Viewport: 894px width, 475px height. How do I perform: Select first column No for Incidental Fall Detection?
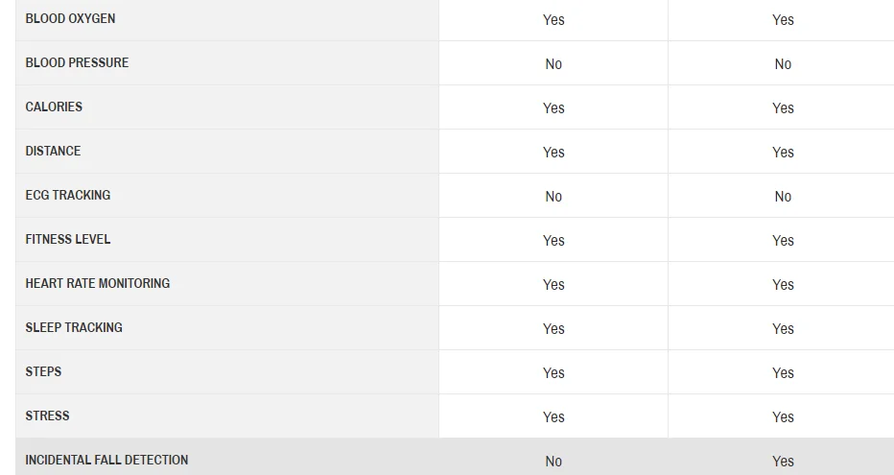coord(553,462)
